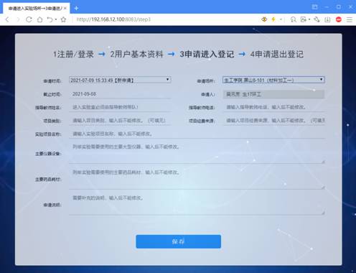Bookmark this page with star icon
This screenshot has height=273, width=356.
63,19
